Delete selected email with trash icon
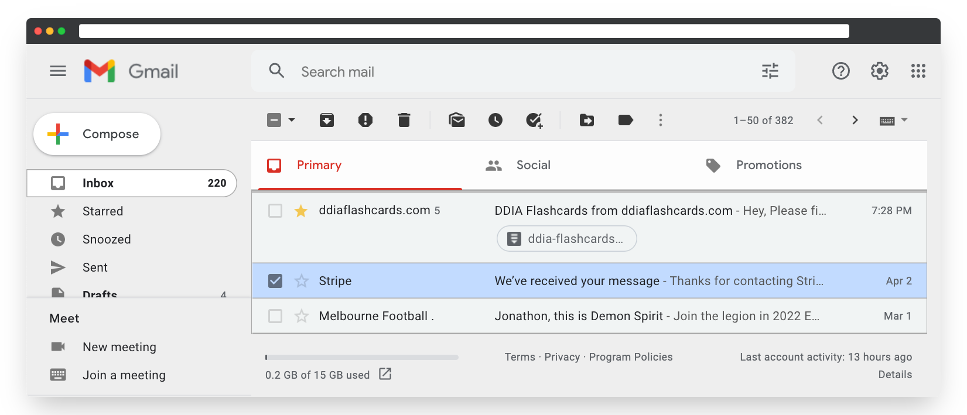Viewport: 967px width, 415px height. click(404, 121)
